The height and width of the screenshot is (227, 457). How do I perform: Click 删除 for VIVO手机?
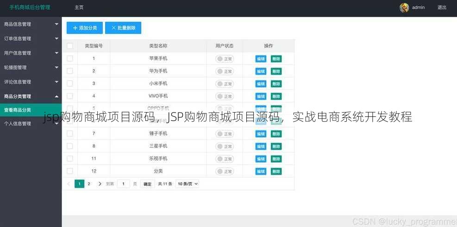point(276,96)
